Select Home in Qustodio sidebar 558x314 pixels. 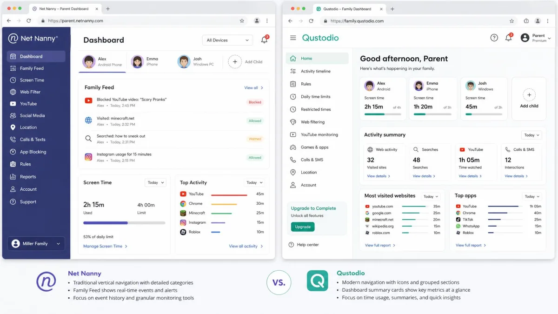pos(317,59)
